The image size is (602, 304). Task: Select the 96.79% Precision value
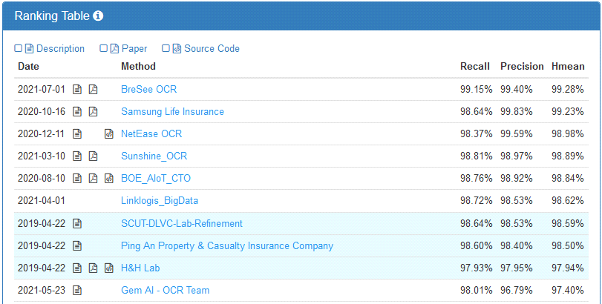(516, 290)
